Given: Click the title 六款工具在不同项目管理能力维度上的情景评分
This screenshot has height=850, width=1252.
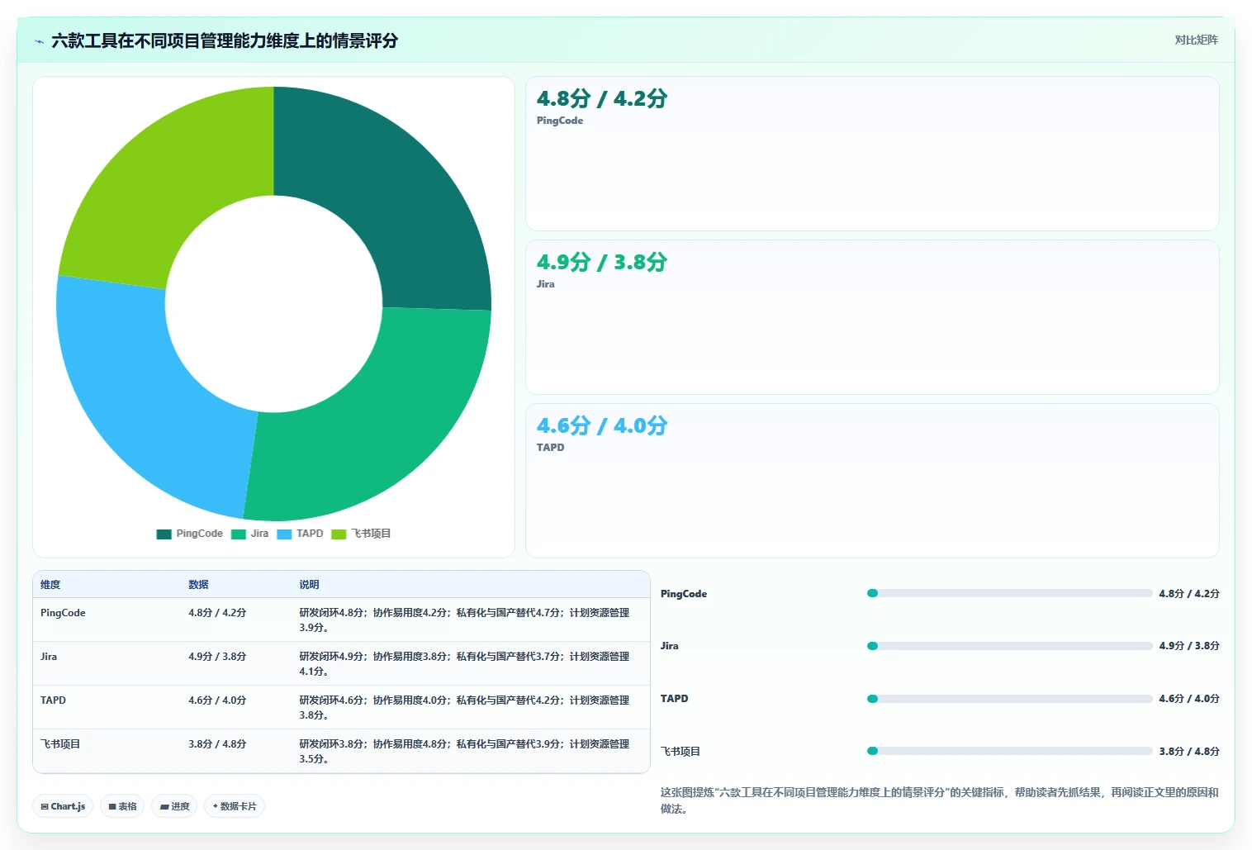Looking at the screenshot, I should click(x=225, y=40).
